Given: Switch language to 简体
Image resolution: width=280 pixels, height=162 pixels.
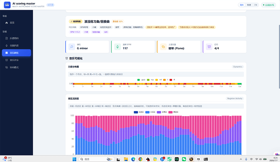Looking at the screenshot, I should (242, 5).
